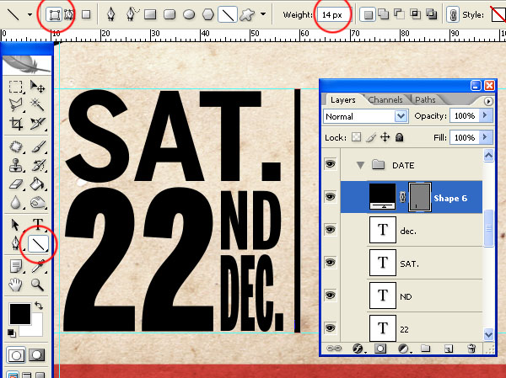Screen dimensions: 506x378
Task: Choose the Pen tool in options bar
Action: click(x=110, y=14)
